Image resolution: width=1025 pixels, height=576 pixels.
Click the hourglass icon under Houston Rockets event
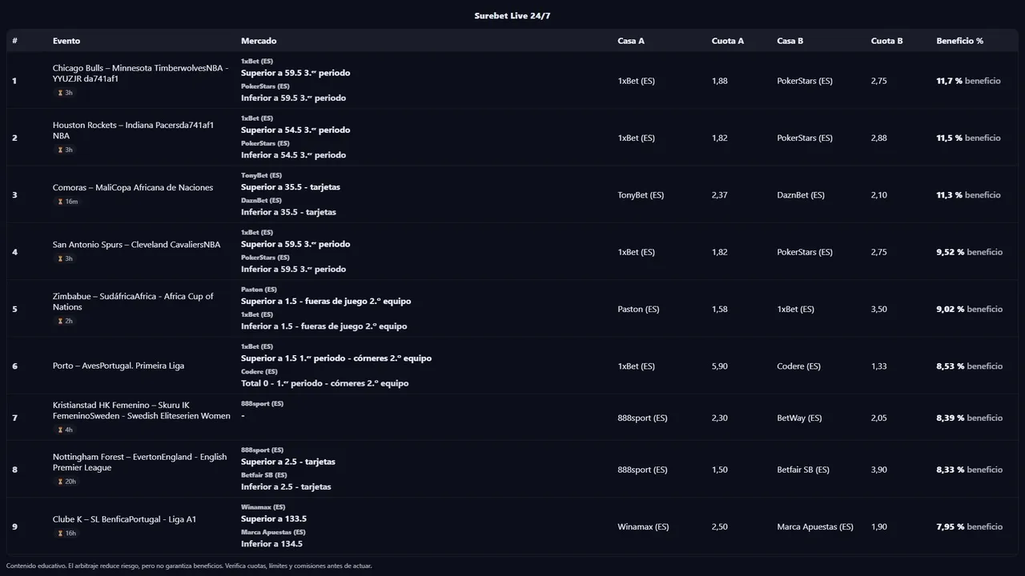[x=60, y=150]
